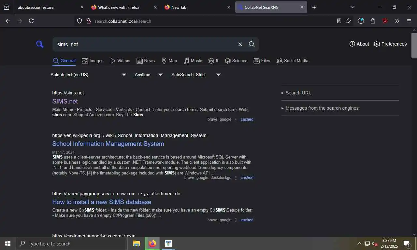The height and width of the screenshot is (250, 417).
Task: Open muted volume tray icon
Action: 375,243
